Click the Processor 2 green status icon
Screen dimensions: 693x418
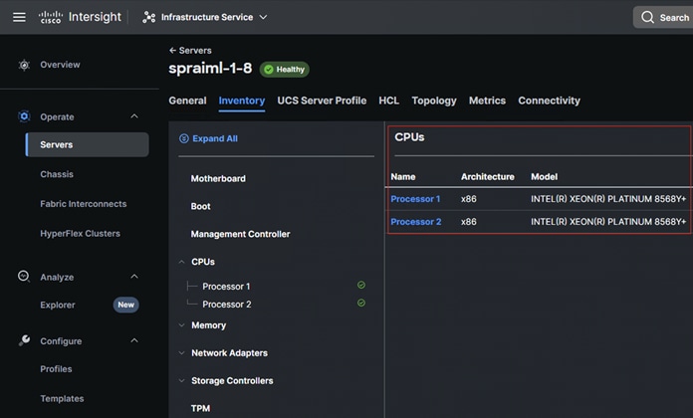click(361, 304)
